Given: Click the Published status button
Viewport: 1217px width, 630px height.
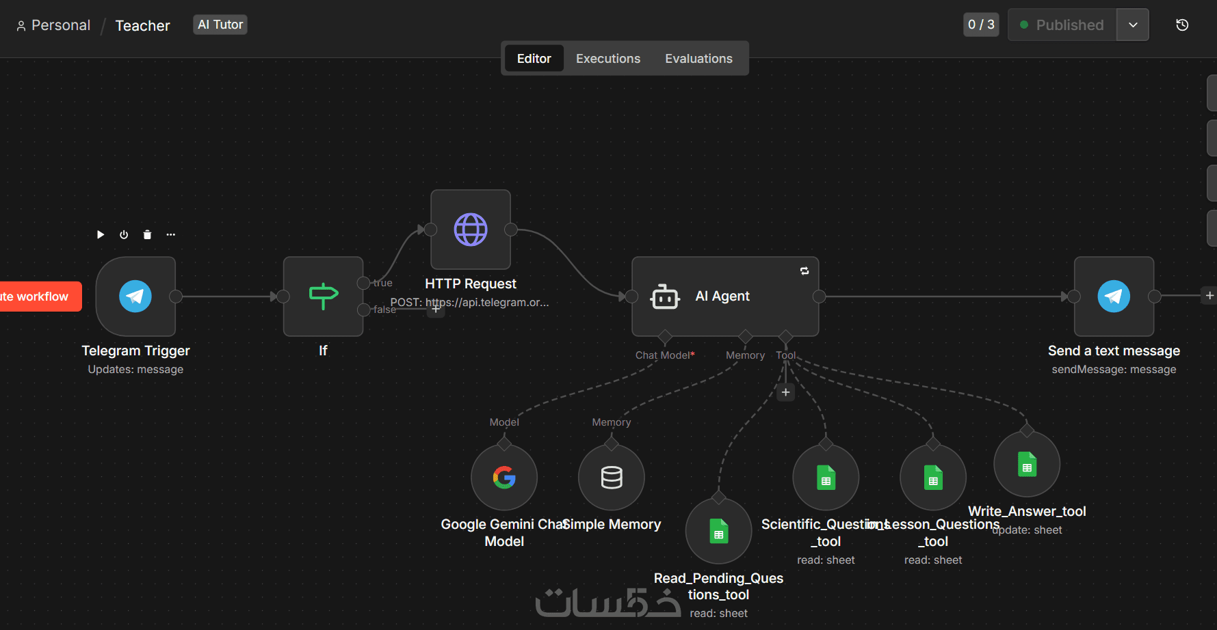Looking at the screenshot, I should (x=1062, y=25).
